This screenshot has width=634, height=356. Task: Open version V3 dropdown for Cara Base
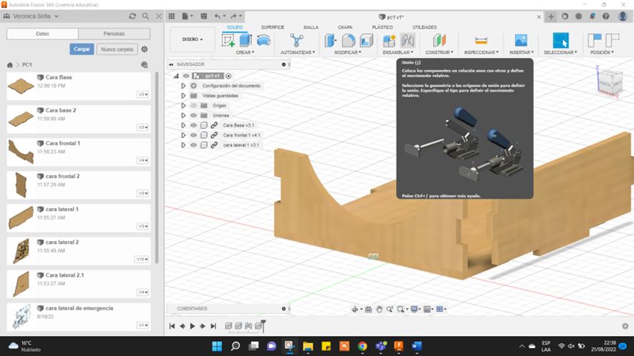(x=142, y=94)
